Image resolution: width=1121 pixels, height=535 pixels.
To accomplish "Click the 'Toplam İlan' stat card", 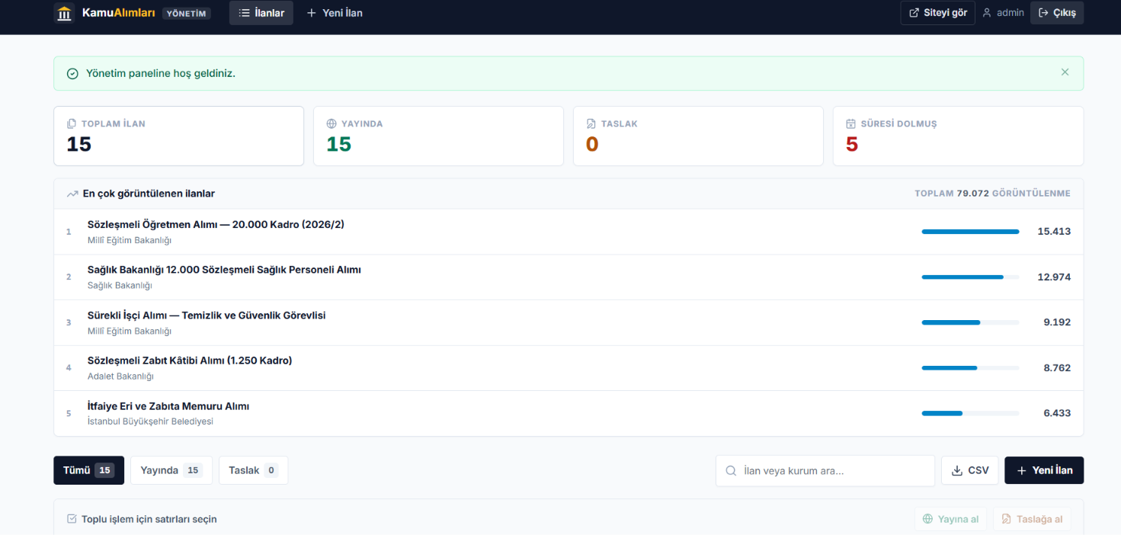I will [178, 136].
